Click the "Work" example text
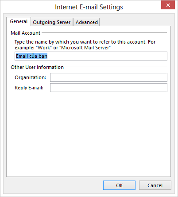 pyautogui.click(x=44, y=48)
